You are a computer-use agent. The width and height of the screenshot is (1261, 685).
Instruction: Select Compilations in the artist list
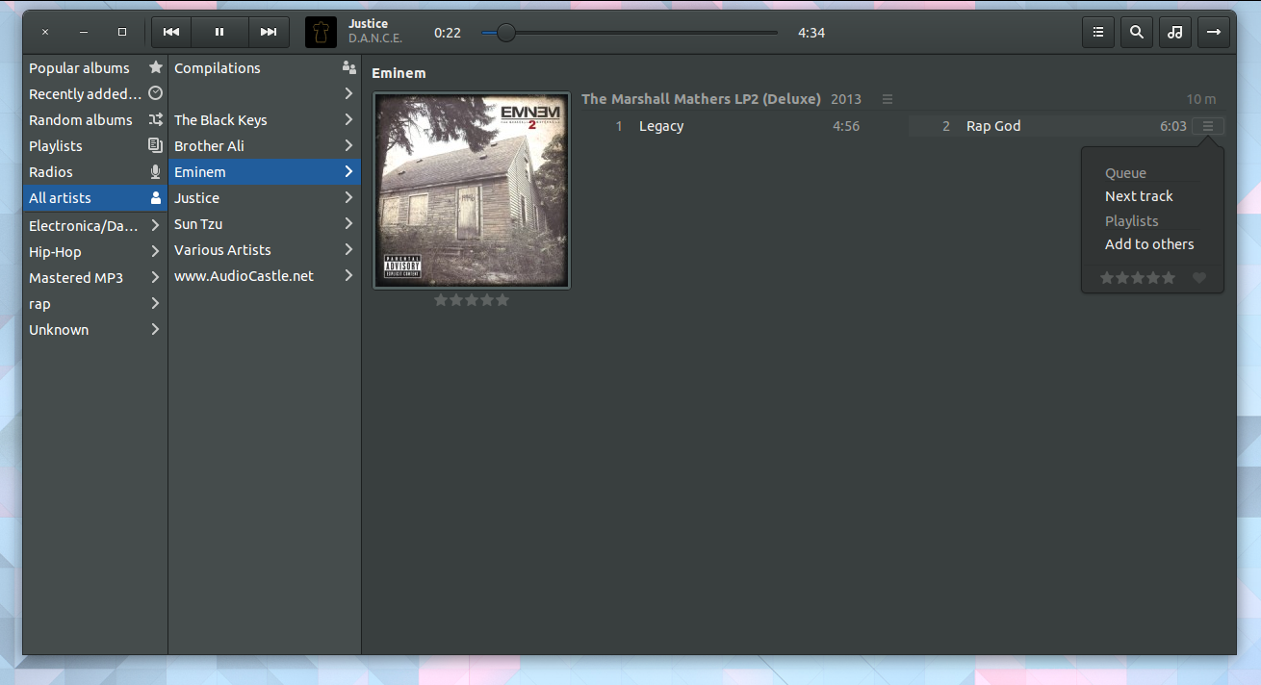[x=265, y=68]
